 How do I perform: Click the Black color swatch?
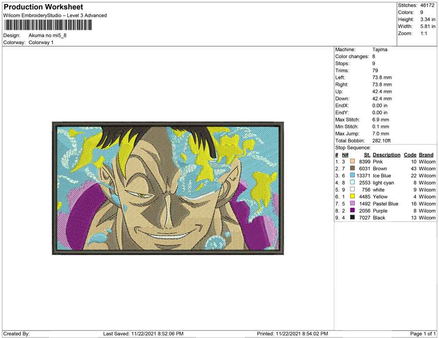click(x=352, y=217)
